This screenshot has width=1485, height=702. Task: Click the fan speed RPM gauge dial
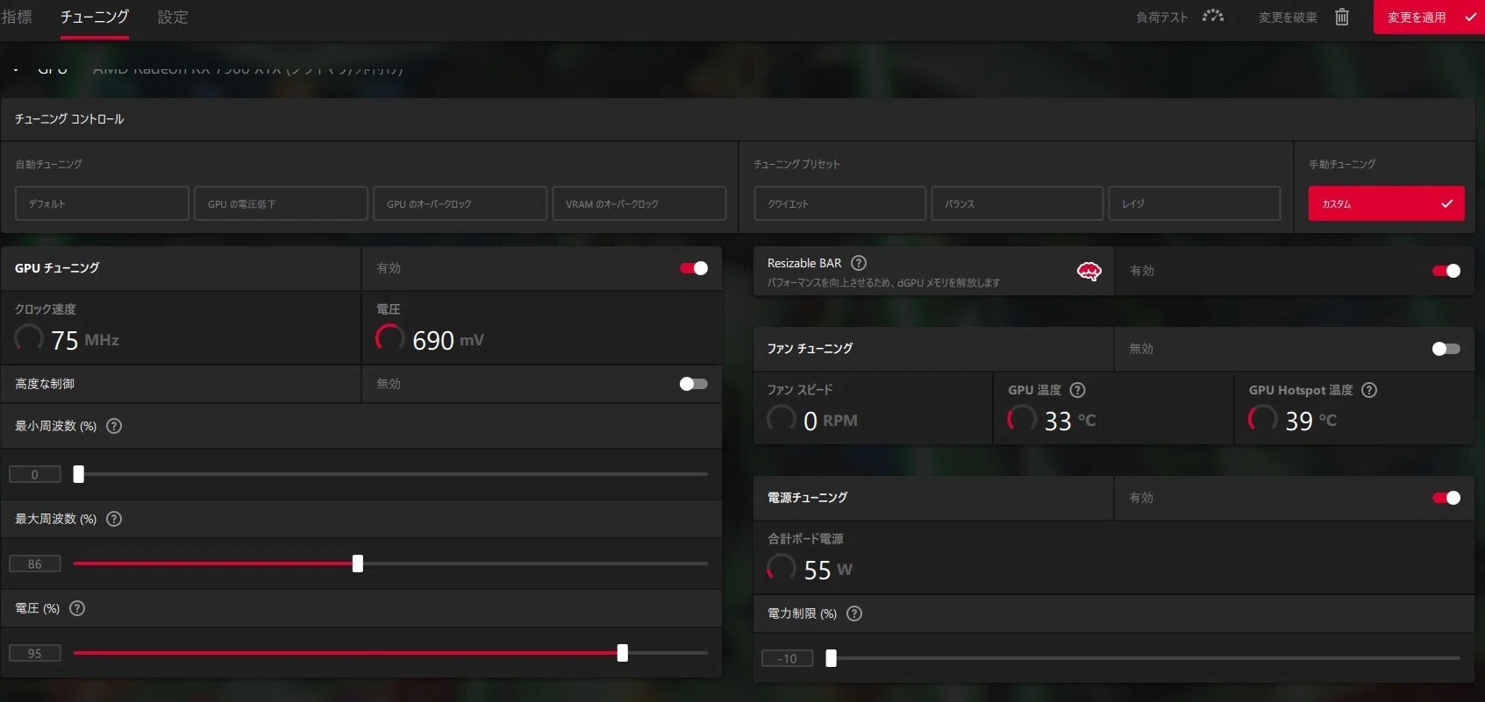782,419
